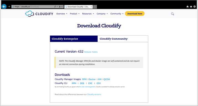Click the Download Cloudify page heading
Viewport: 198px width, 106px height.
click(99, 26)
